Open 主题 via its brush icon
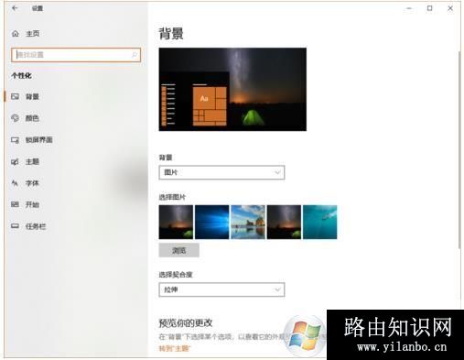 (15, 161)
